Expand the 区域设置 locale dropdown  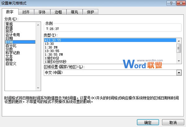point(178,72)
